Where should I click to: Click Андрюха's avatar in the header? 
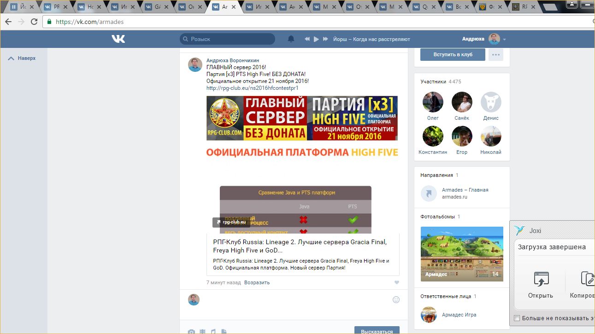click(494, 39)
